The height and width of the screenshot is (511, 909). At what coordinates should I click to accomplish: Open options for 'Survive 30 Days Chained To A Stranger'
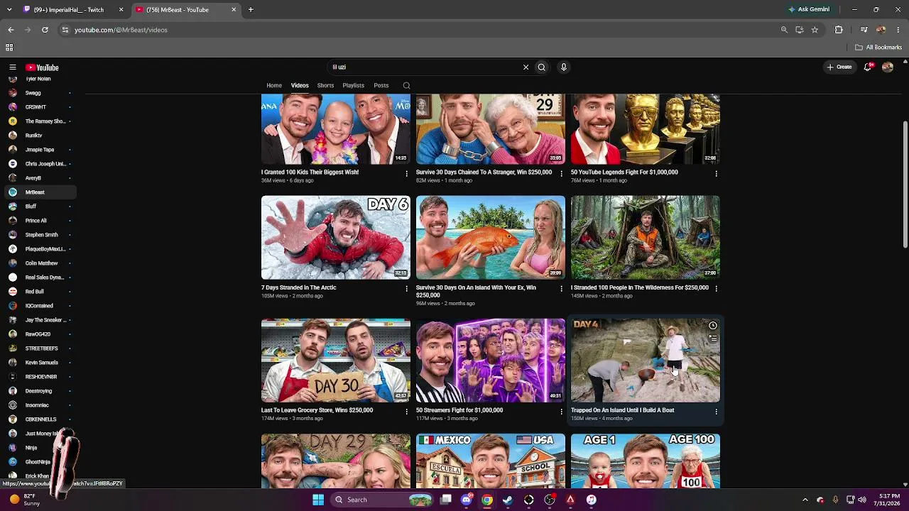[x=562, y=174]
